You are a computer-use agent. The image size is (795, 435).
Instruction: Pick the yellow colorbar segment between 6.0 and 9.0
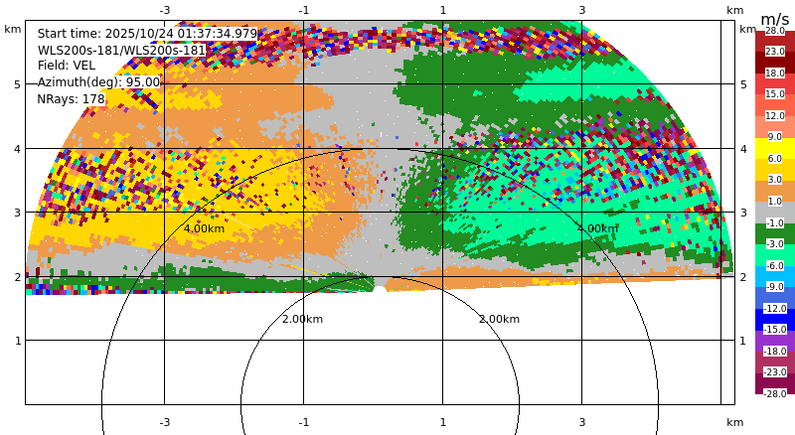775,148
